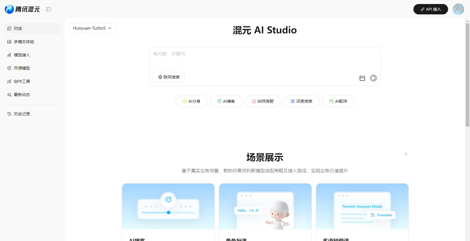
Task: Open the AI播客 scene card thumbnail
Action: click(168, 206)
